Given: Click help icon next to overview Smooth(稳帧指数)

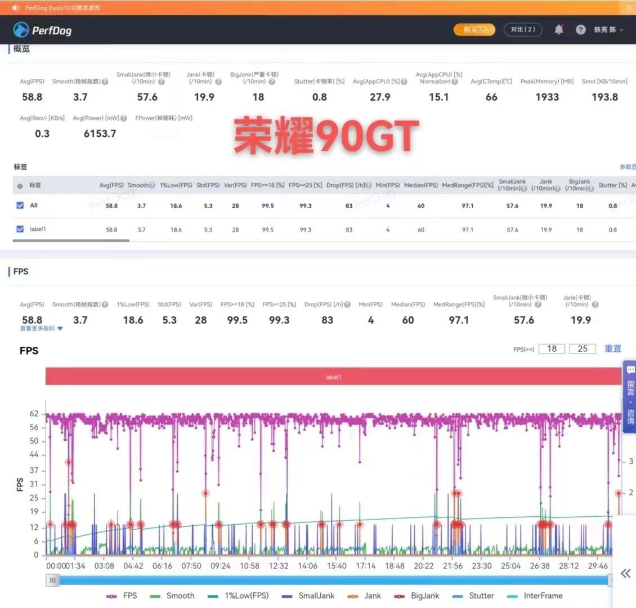Looking at the screenshot, I should (105, 82).
